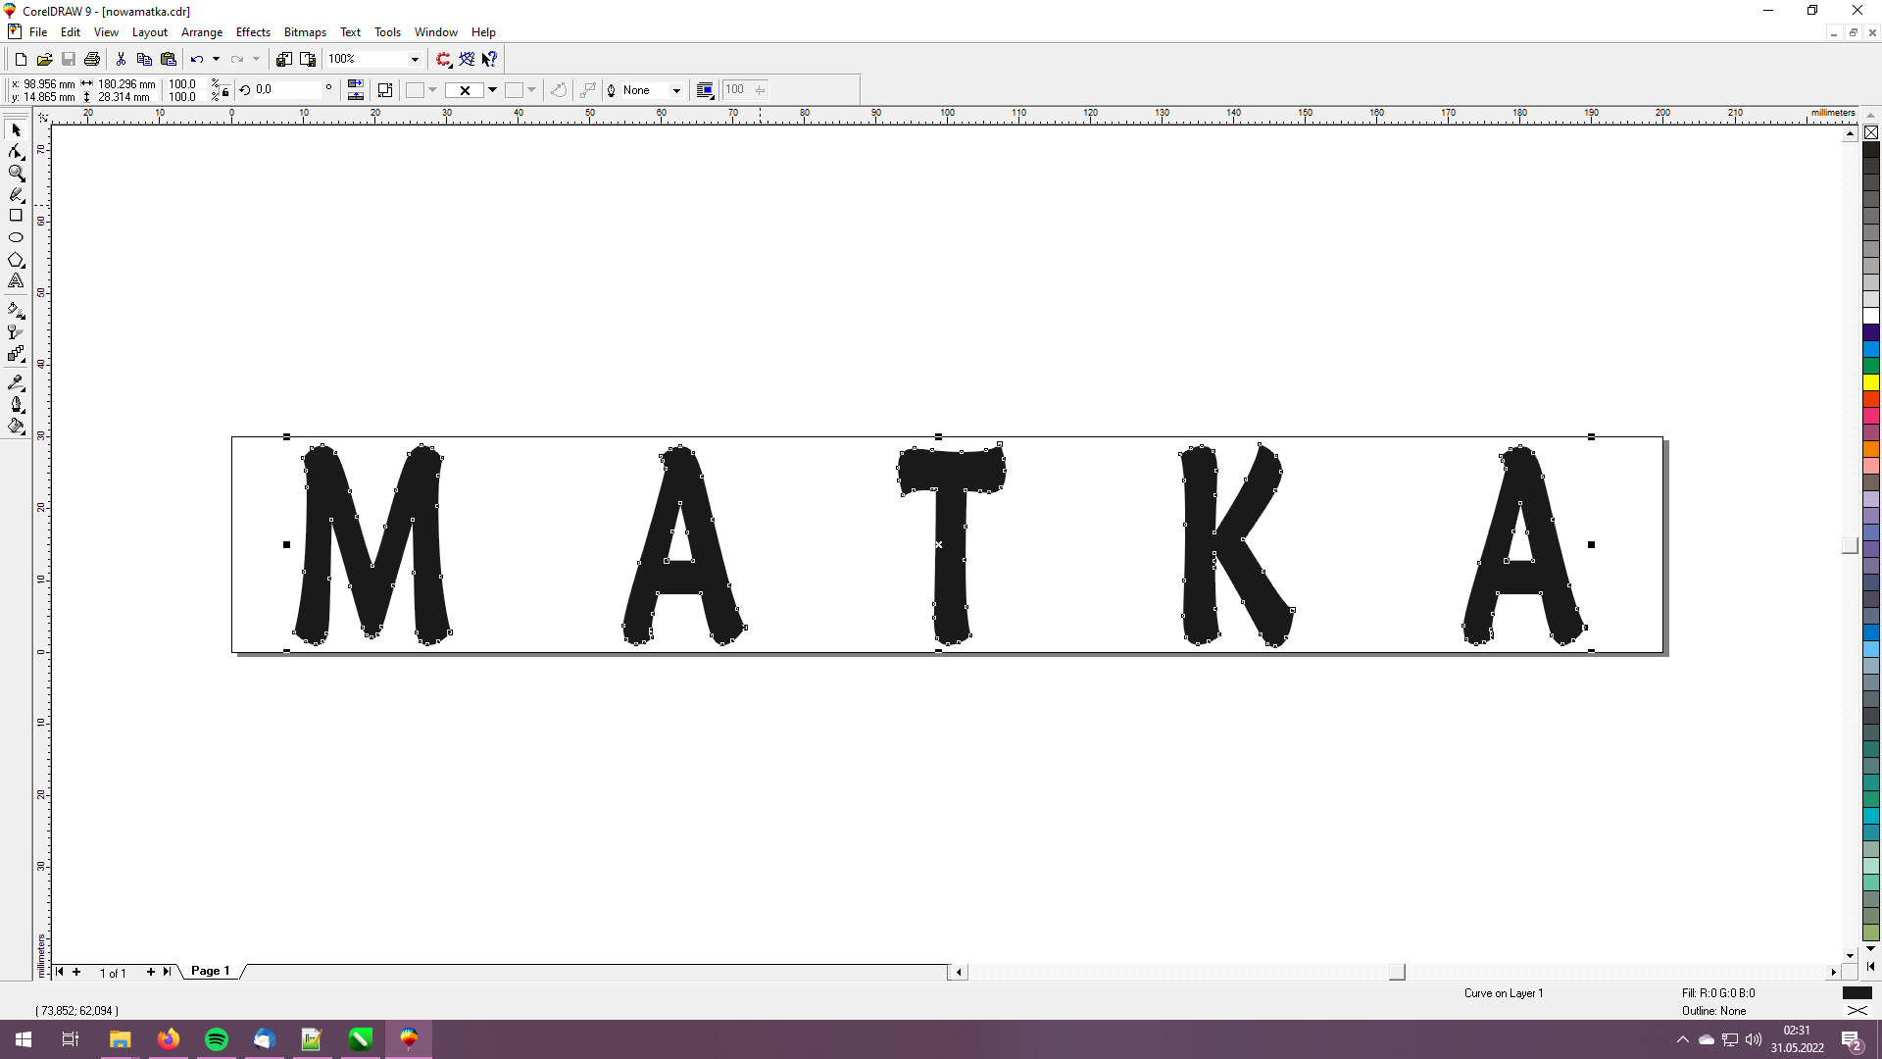
Task: Click the Print icon in the toolbar
Action: tap(92, 59)
